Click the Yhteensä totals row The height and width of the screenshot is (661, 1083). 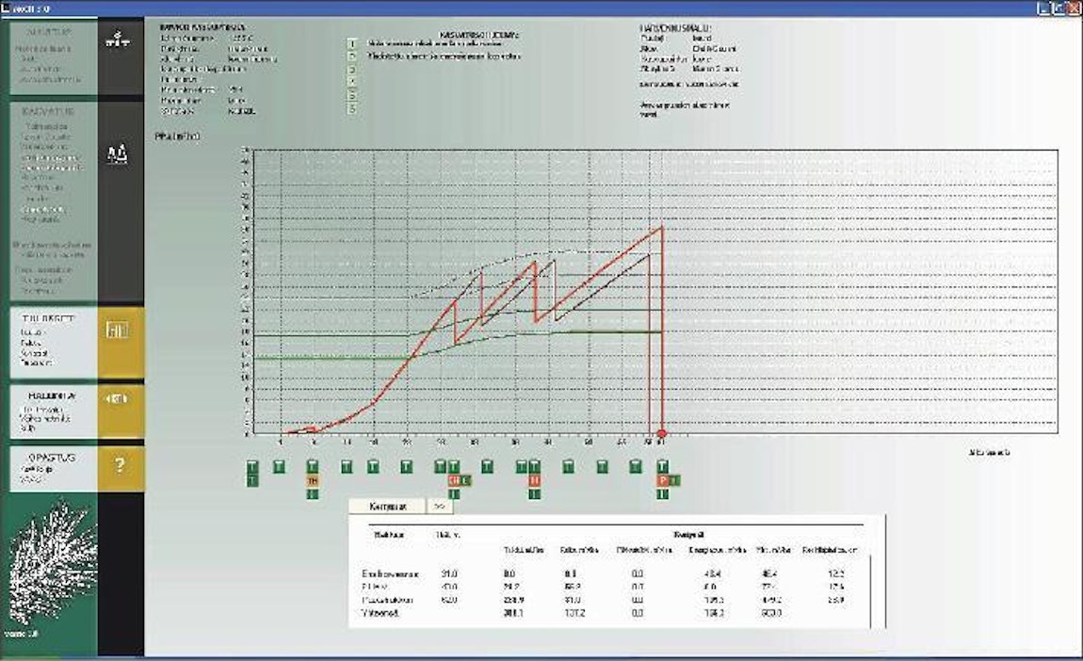click(382, 612)
